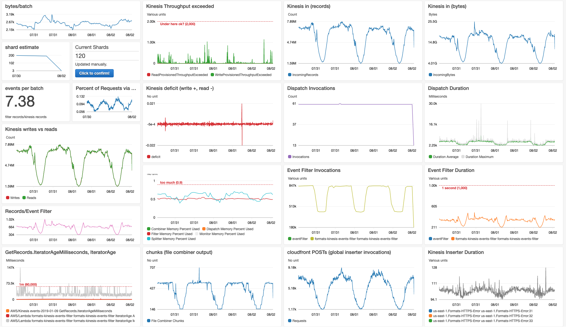566x328 pixels.
Task: Select 'chunks (file combiner output)' widget title
Action: tap(179, 252)
